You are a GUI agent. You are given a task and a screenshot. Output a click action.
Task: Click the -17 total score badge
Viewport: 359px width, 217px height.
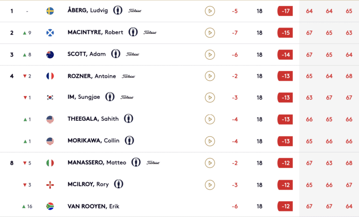[x=285, y=11]
